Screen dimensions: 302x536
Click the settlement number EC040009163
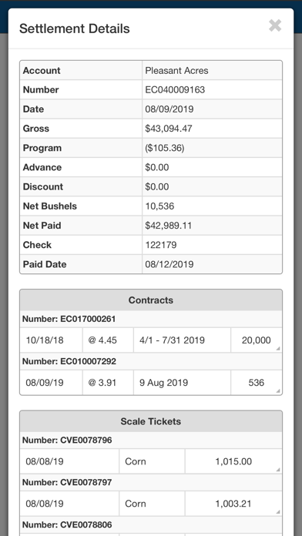pos(175,90)
